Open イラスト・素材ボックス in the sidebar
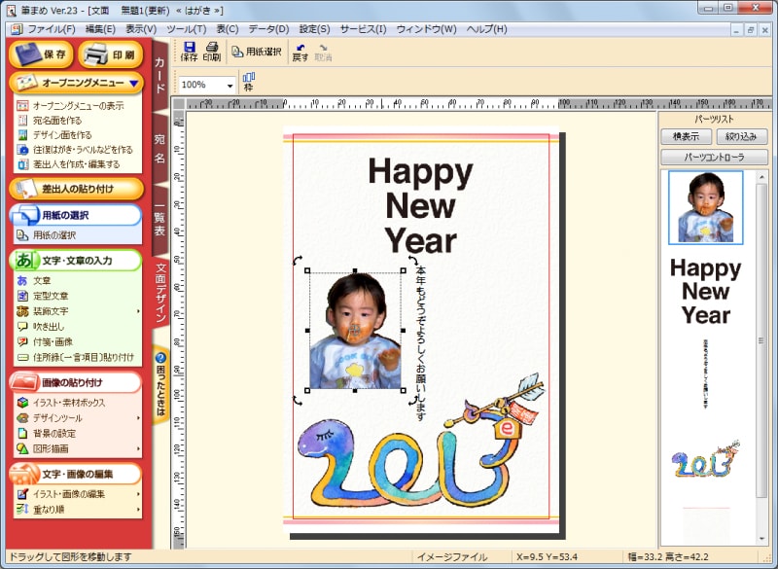Screen dimensions: 778x569 pos(68,402)
